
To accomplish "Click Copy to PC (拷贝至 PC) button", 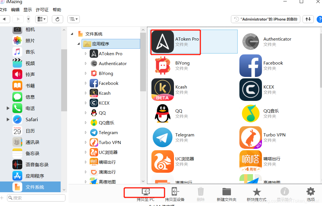I will 145,194.
